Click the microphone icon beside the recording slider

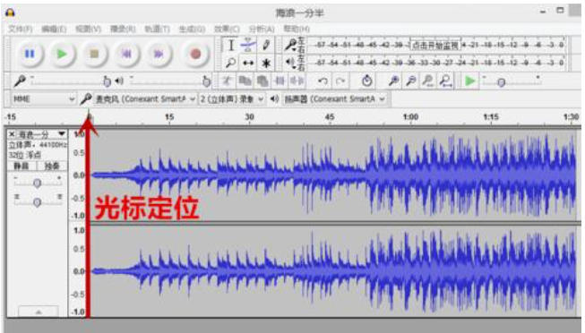(20, 81)
